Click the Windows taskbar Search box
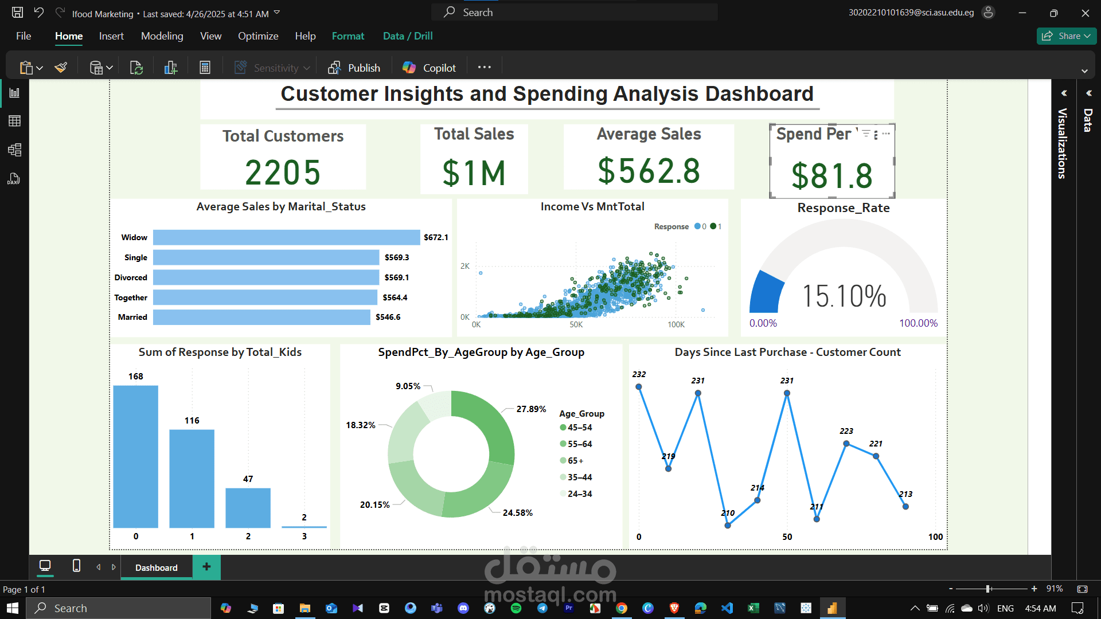This screenshot has height=619, width=1101. [x=119, y=608]
